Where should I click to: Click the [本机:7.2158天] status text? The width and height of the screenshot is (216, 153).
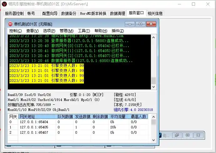click(x=127, y=105)
